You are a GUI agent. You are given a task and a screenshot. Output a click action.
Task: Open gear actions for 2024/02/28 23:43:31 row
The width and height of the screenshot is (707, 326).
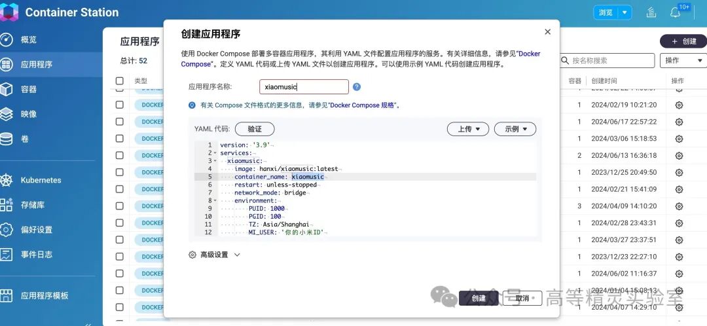[x=679, y=223]
